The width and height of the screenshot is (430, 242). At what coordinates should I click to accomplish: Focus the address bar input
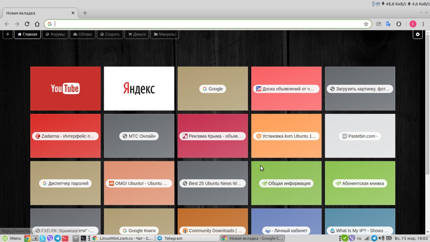(x=208, y=24)
